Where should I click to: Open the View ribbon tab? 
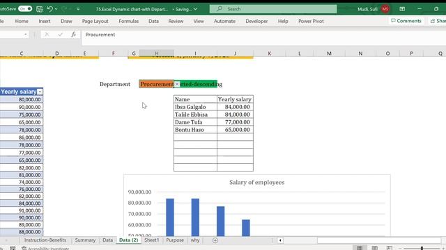(199, 21)
